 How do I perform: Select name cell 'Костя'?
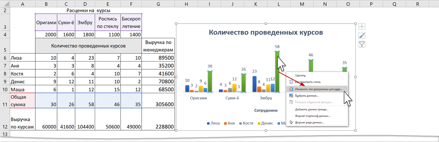[x=22, y=73]
